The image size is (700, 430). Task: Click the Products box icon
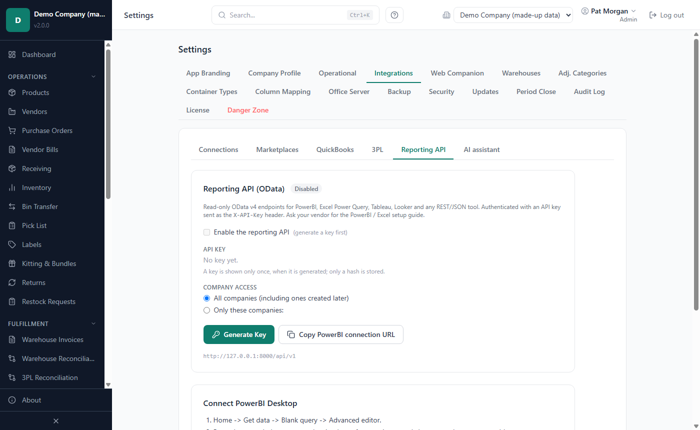[12, 92]
